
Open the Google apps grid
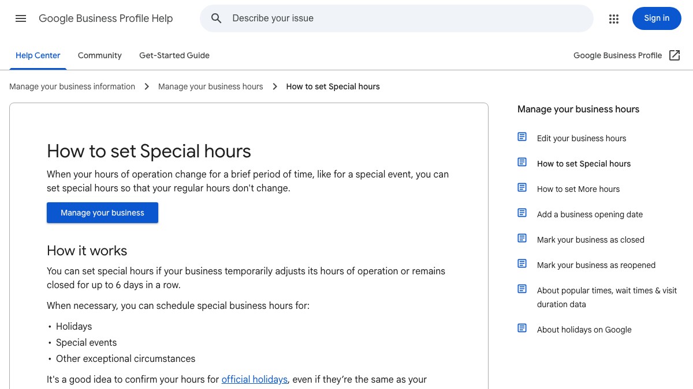click(614, 18)
